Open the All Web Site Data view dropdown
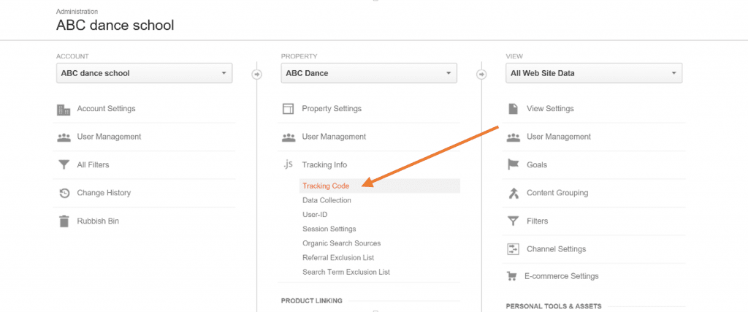Screen dimensions: 748x312 click(x=594, y=74)
